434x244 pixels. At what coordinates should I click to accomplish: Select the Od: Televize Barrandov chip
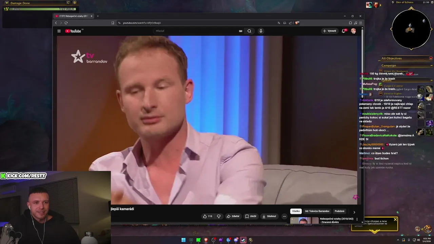(317, 211)
